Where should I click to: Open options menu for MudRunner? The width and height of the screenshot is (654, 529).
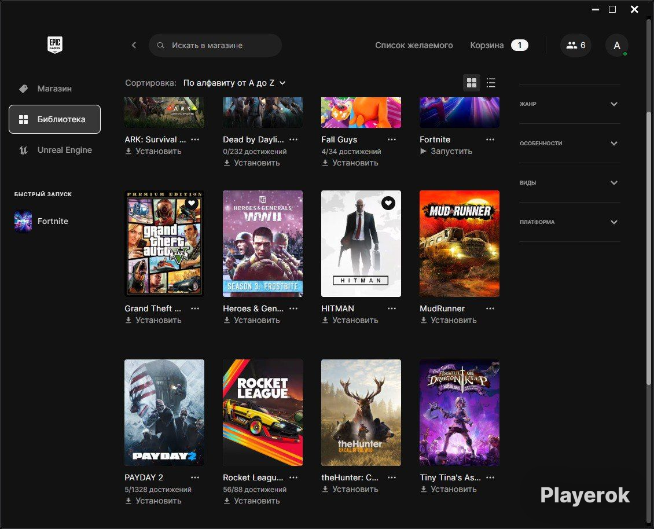490,308
